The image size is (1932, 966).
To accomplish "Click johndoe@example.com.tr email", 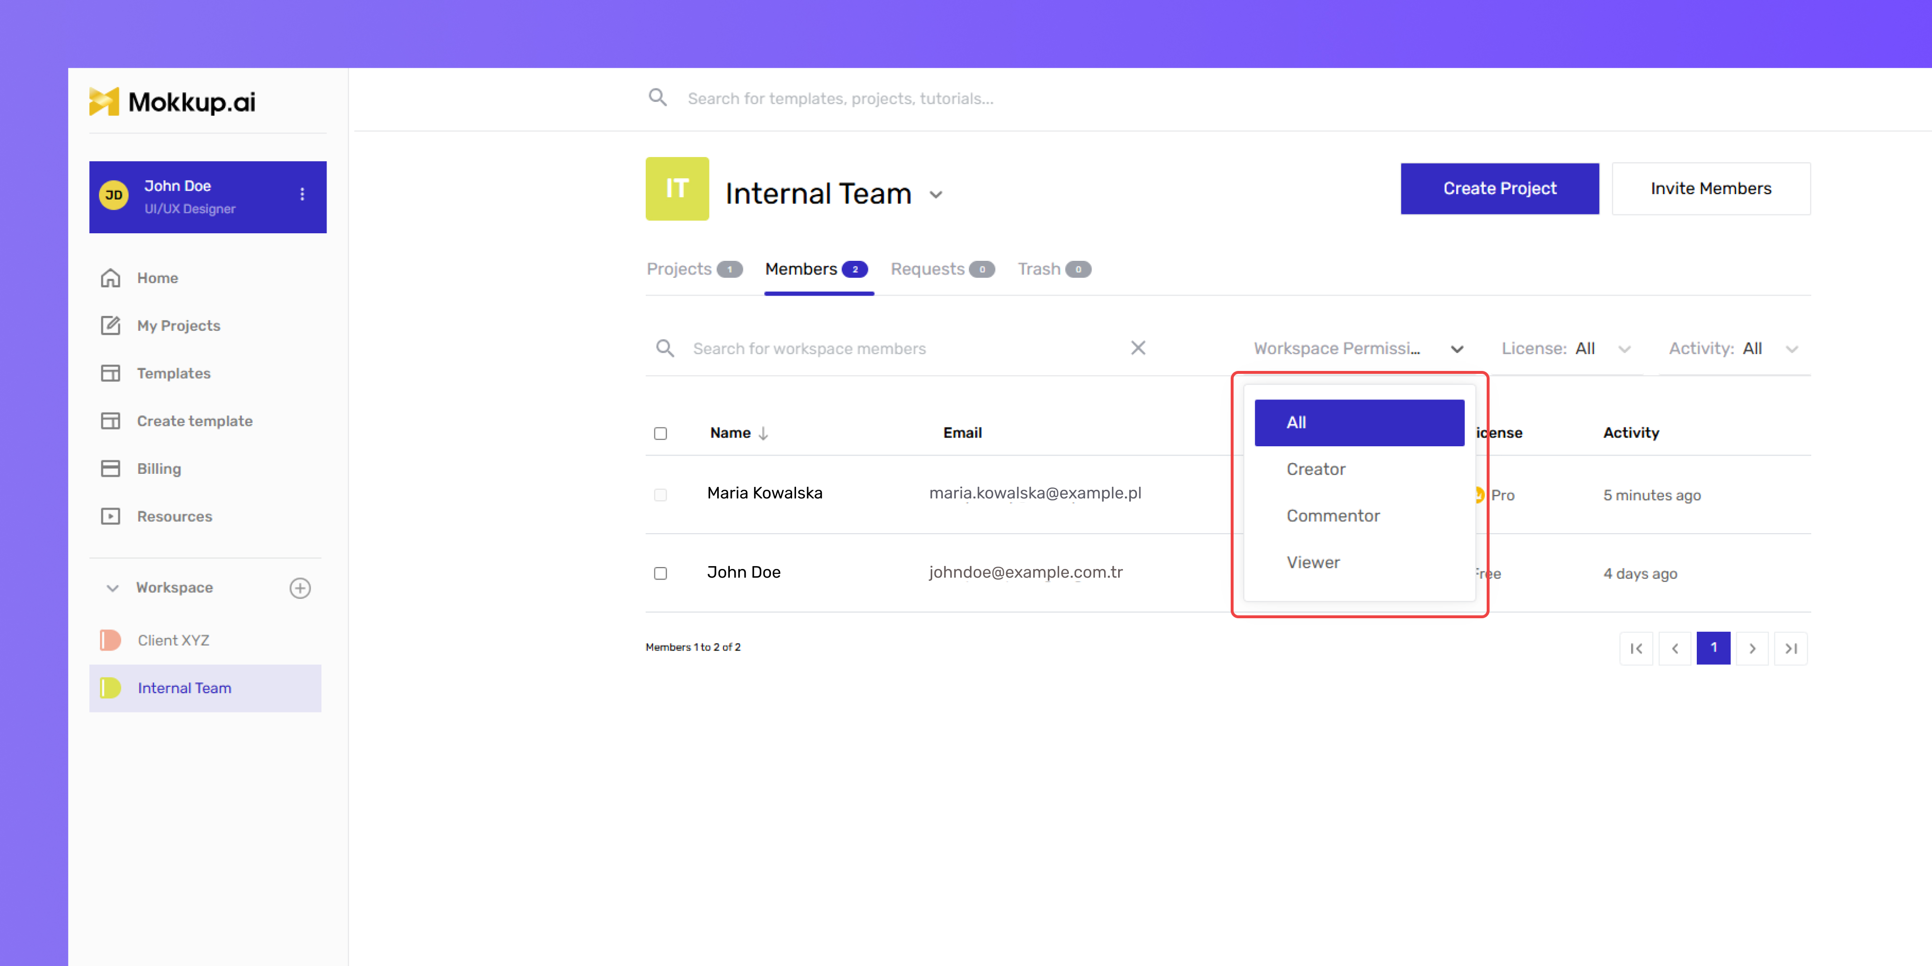I will pyautogui.click(x=1025, y=572).
